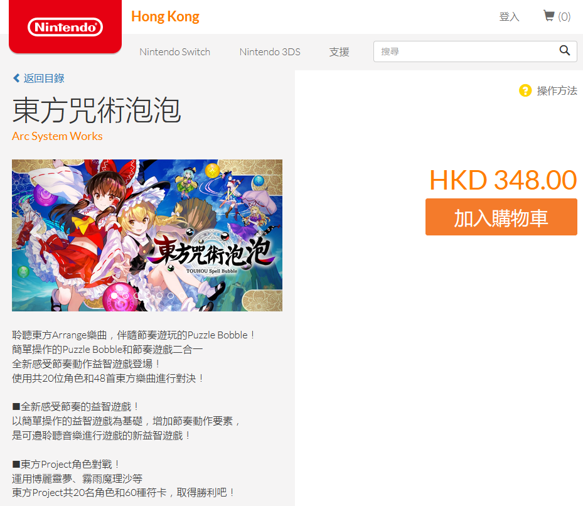Open the shopping cart icon

(548, 16)
